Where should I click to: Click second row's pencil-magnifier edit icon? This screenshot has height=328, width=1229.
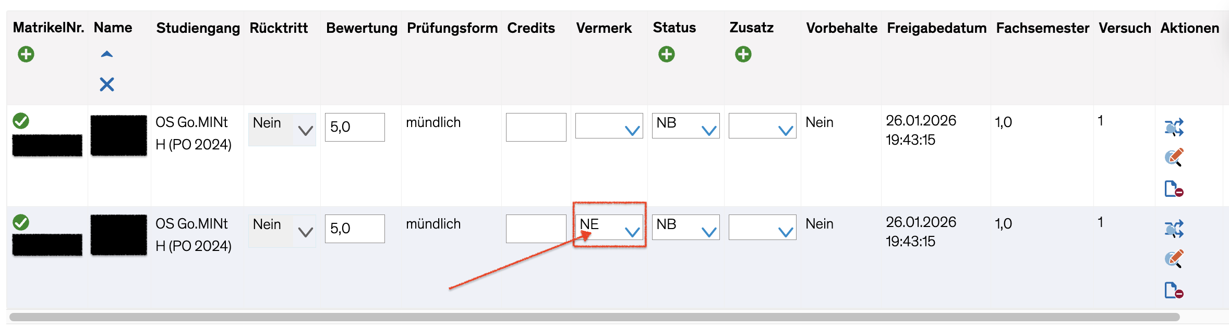[x=1174, y=259]
